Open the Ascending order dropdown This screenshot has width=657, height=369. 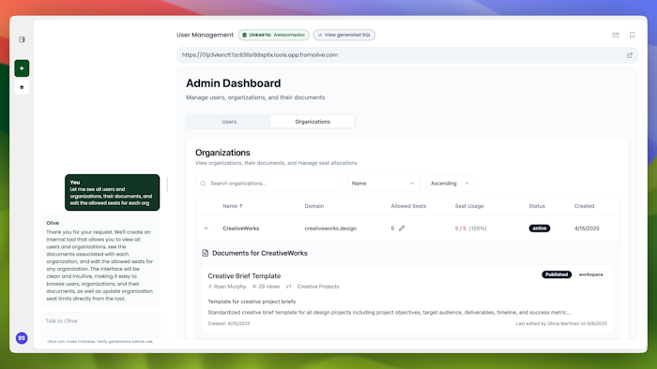(450, 183)
